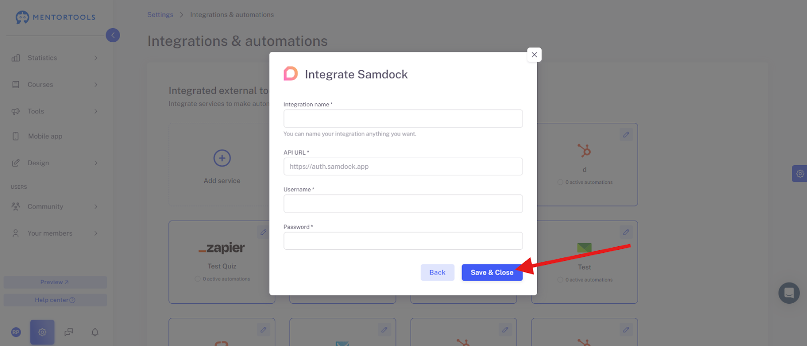807x346 pixels.
Task: Open the Help center link
Action: tap(55, 300)
